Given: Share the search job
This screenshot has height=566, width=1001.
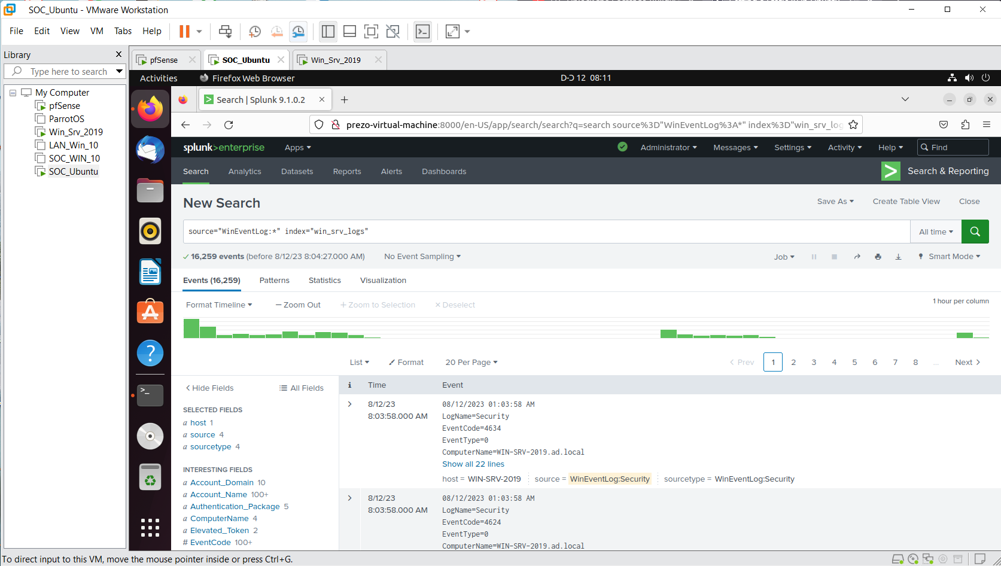Looking at the screenshot, I should 857,257.
